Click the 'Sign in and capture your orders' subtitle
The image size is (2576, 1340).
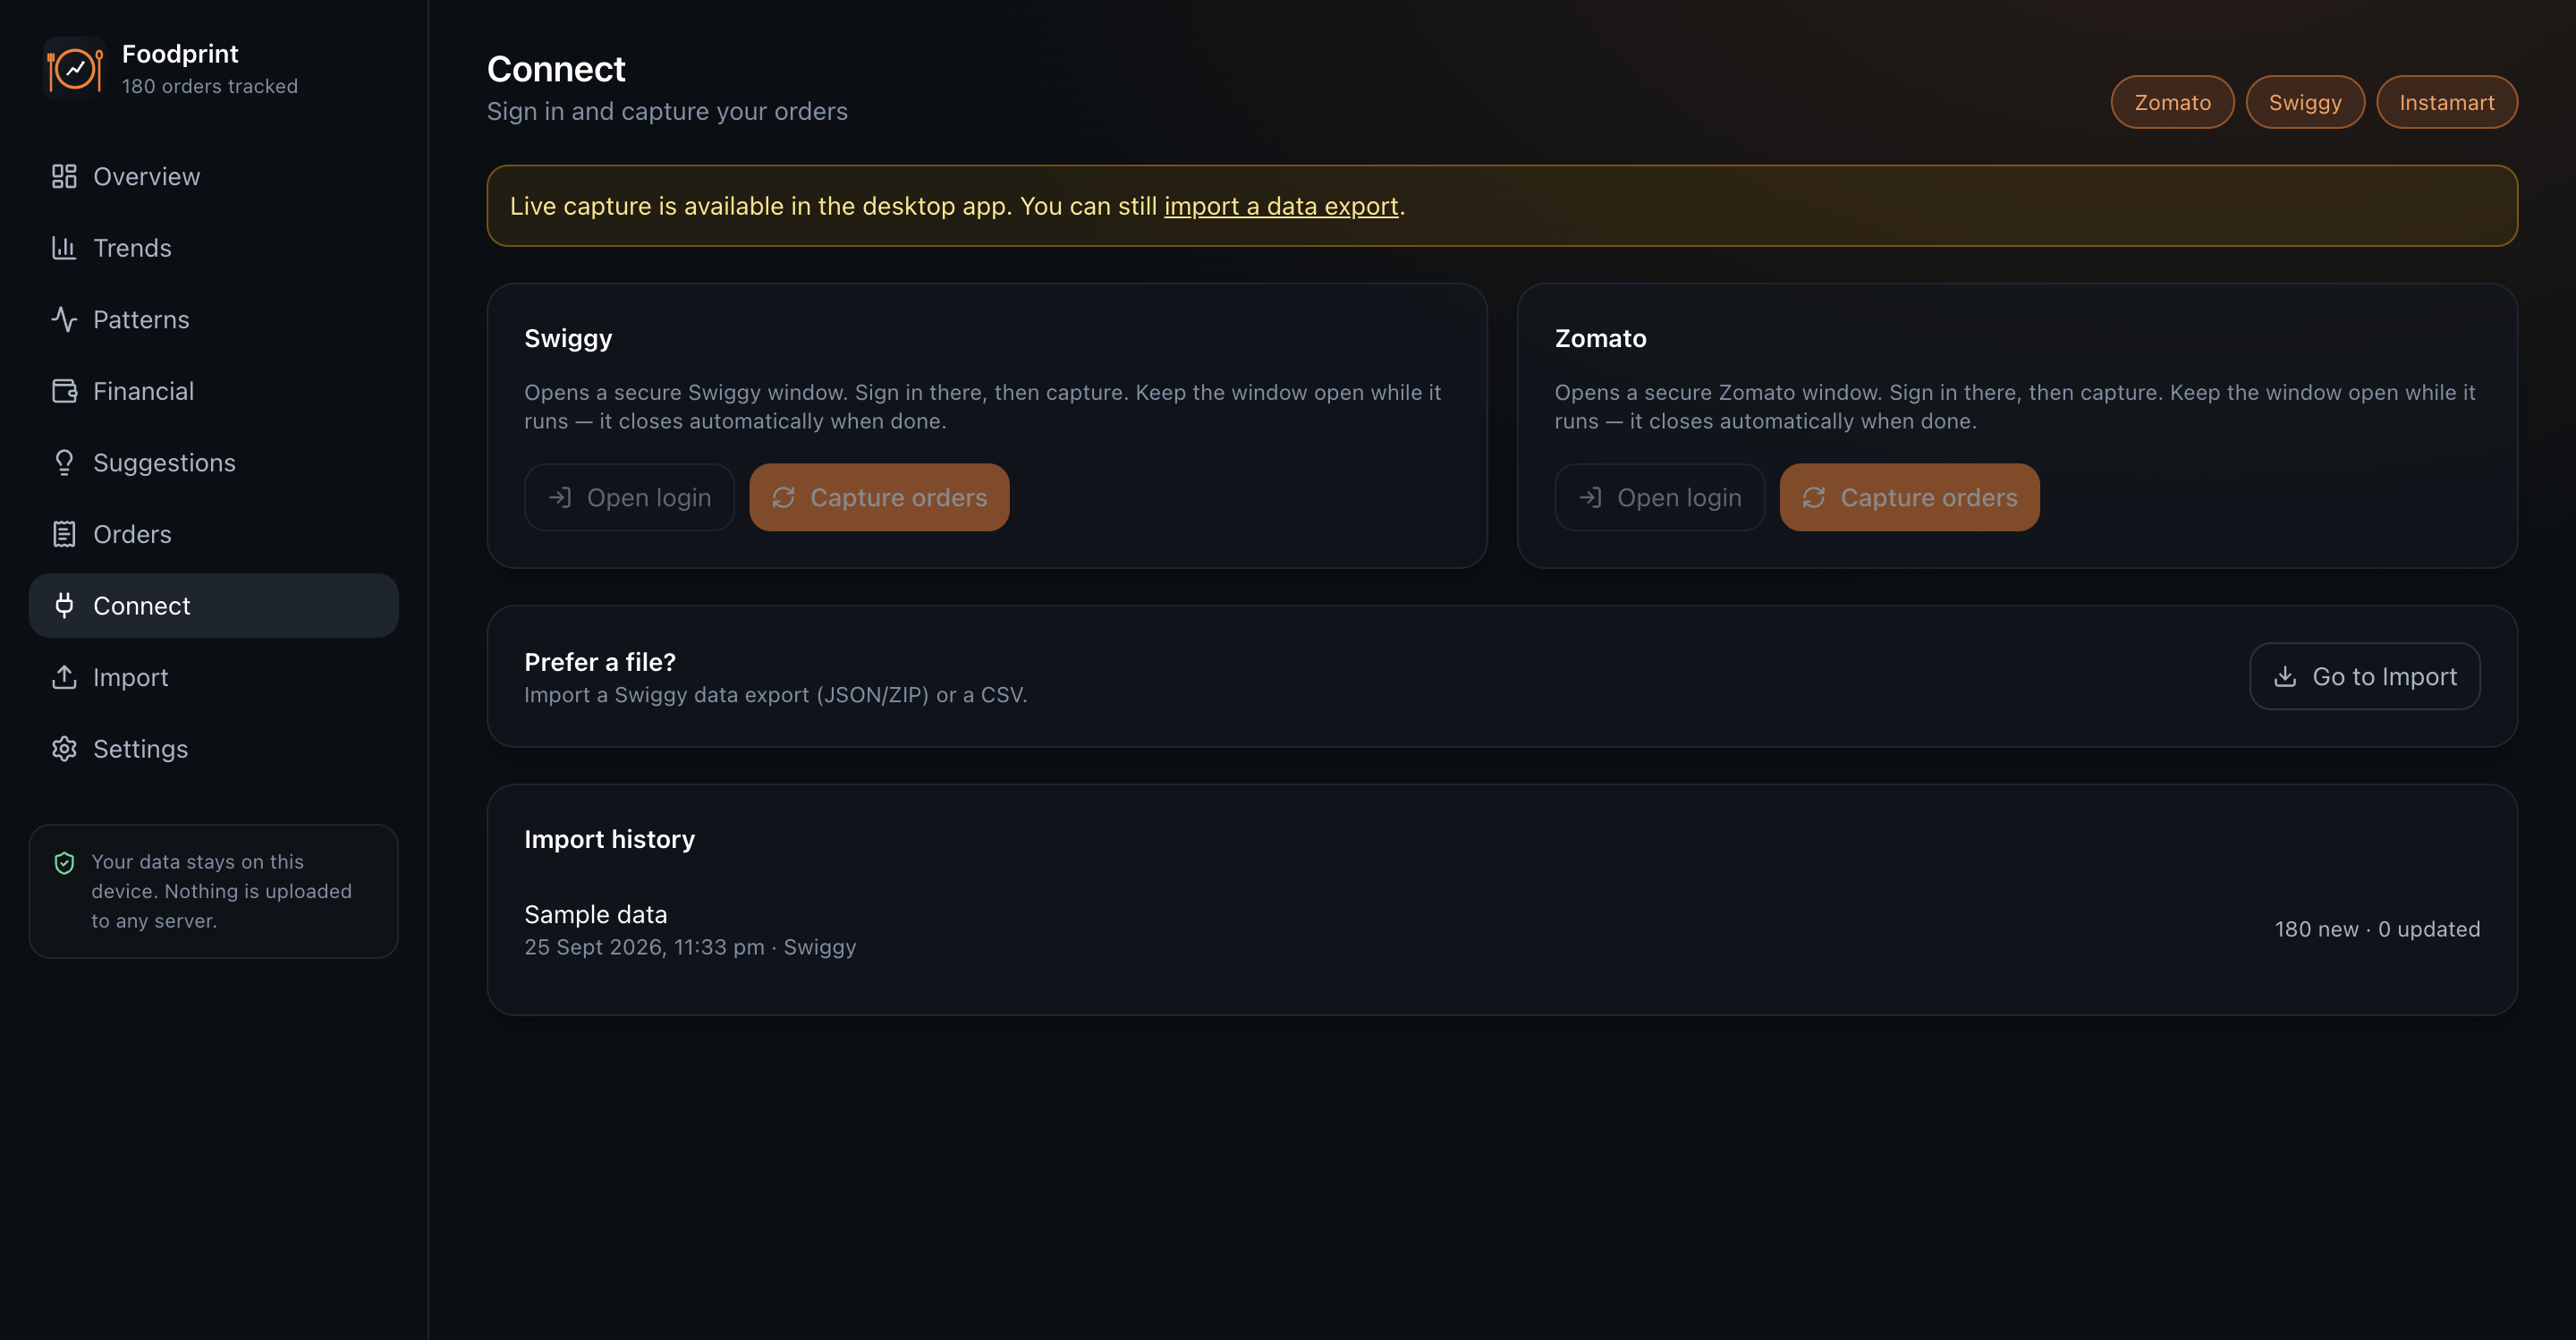pyautogui.click(x=667, y=111)
